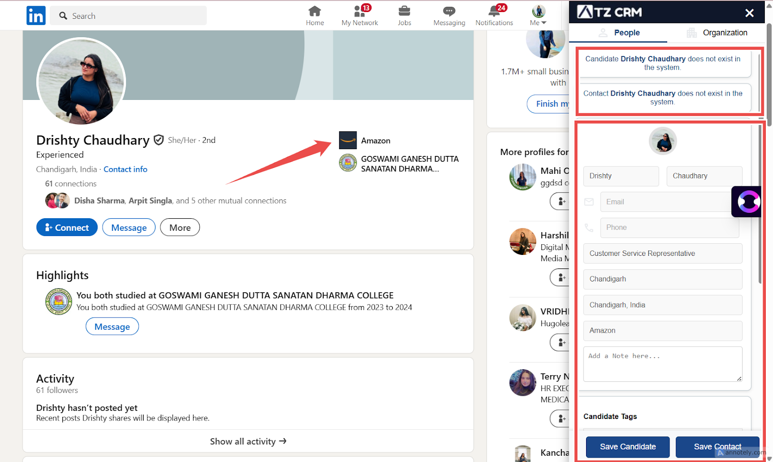The height and width of the screenshot is (462, 773).
Task: Click the phone icon beside Phone field
Action: coord(589,227)
